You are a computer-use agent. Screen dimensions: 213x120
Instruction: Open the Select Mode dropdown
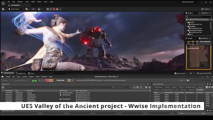[15, 9]
